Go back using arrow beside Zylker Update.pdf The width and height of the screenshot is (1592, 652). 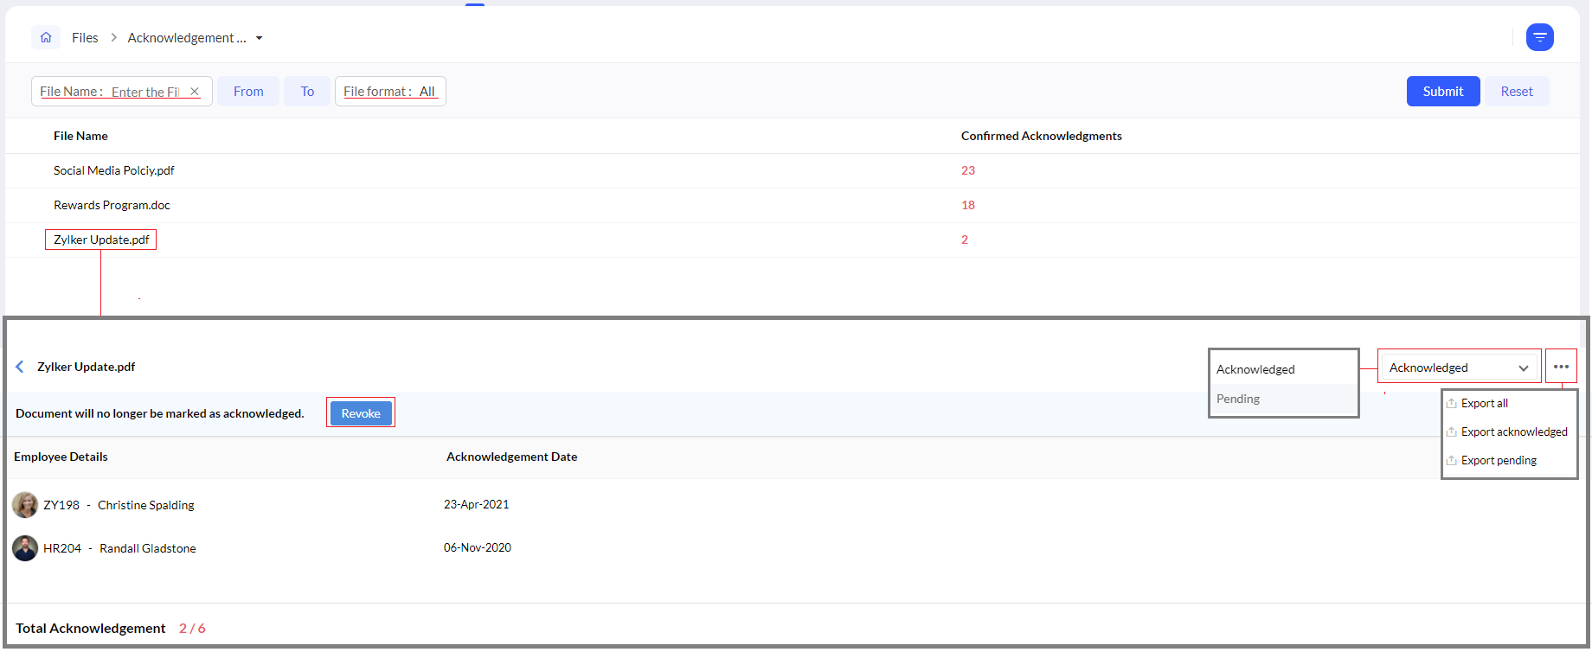coord(20,367)
